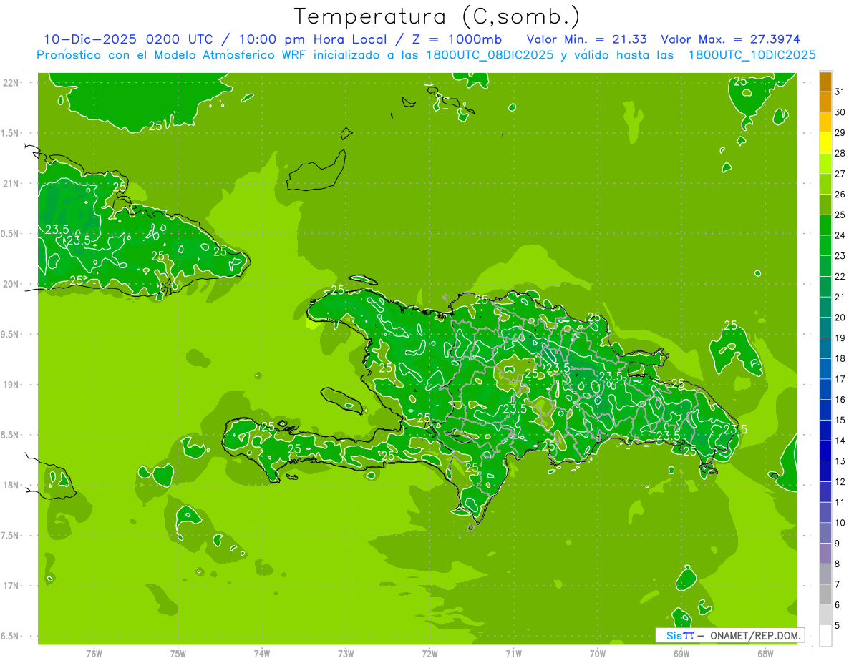Click the legend value '12'

tap(840, 482)
